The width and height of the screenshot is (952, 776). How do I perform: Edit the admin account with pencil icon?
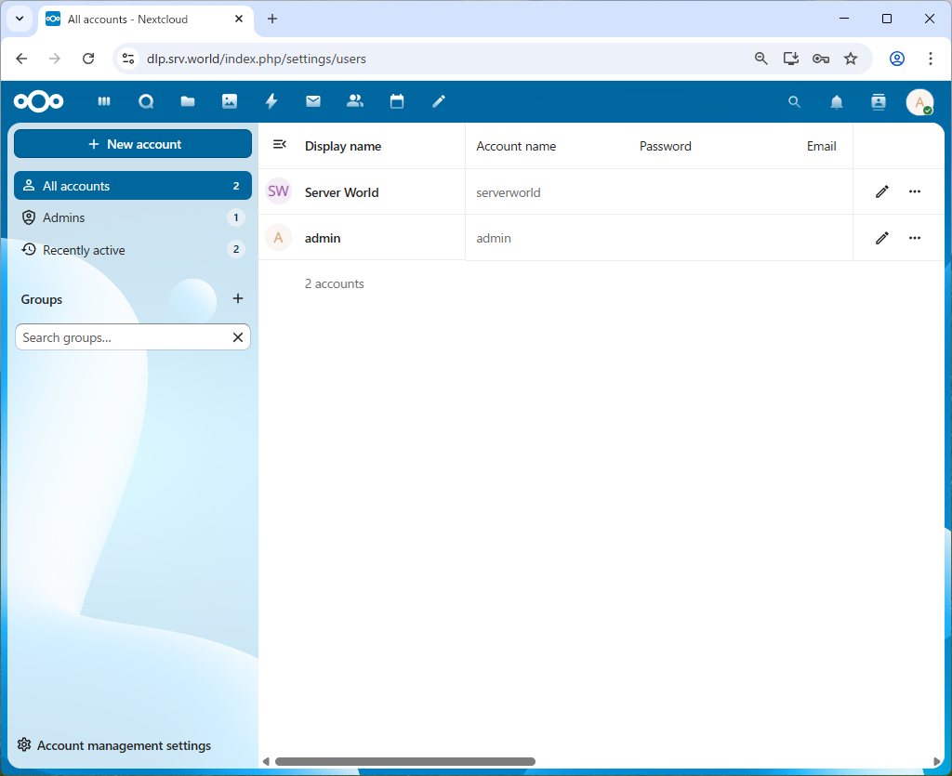point(882,238)
